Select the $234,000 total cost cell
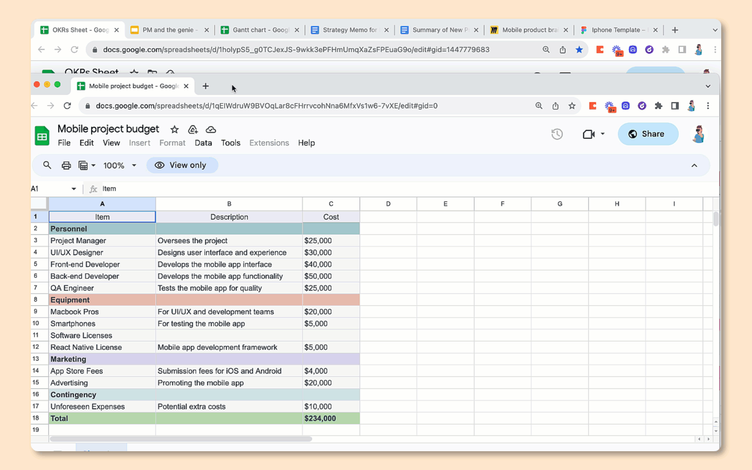752x470 pixels. click(x=331, y=418)
